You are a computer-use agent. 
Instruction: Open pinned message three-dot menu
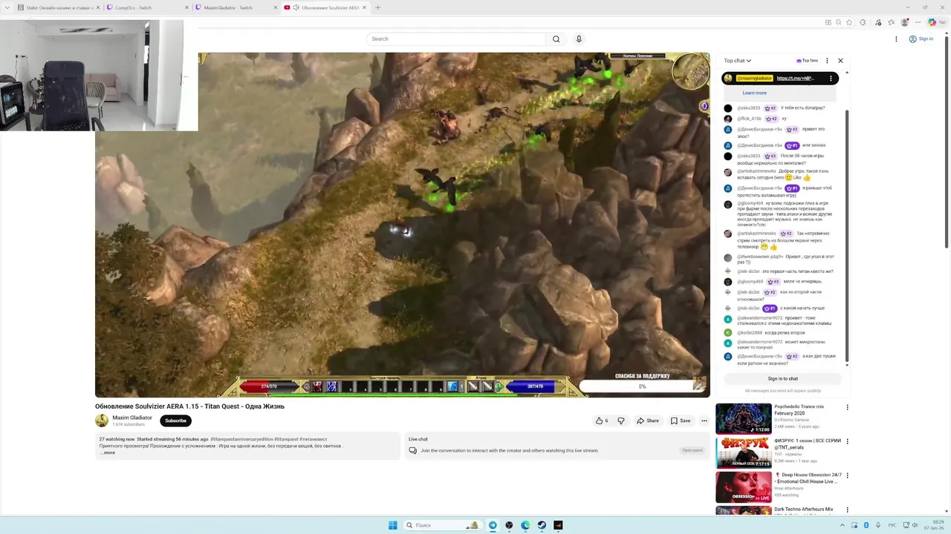(x=829, y=79)
